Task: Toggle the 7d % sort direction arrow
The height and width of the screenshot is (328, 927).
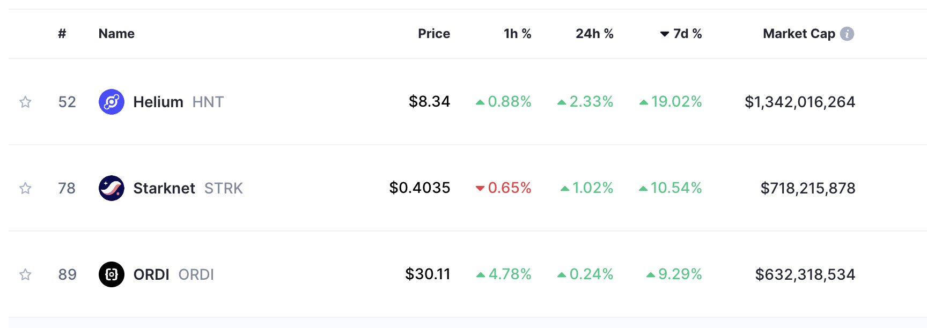Action: [x=665, y=33]
